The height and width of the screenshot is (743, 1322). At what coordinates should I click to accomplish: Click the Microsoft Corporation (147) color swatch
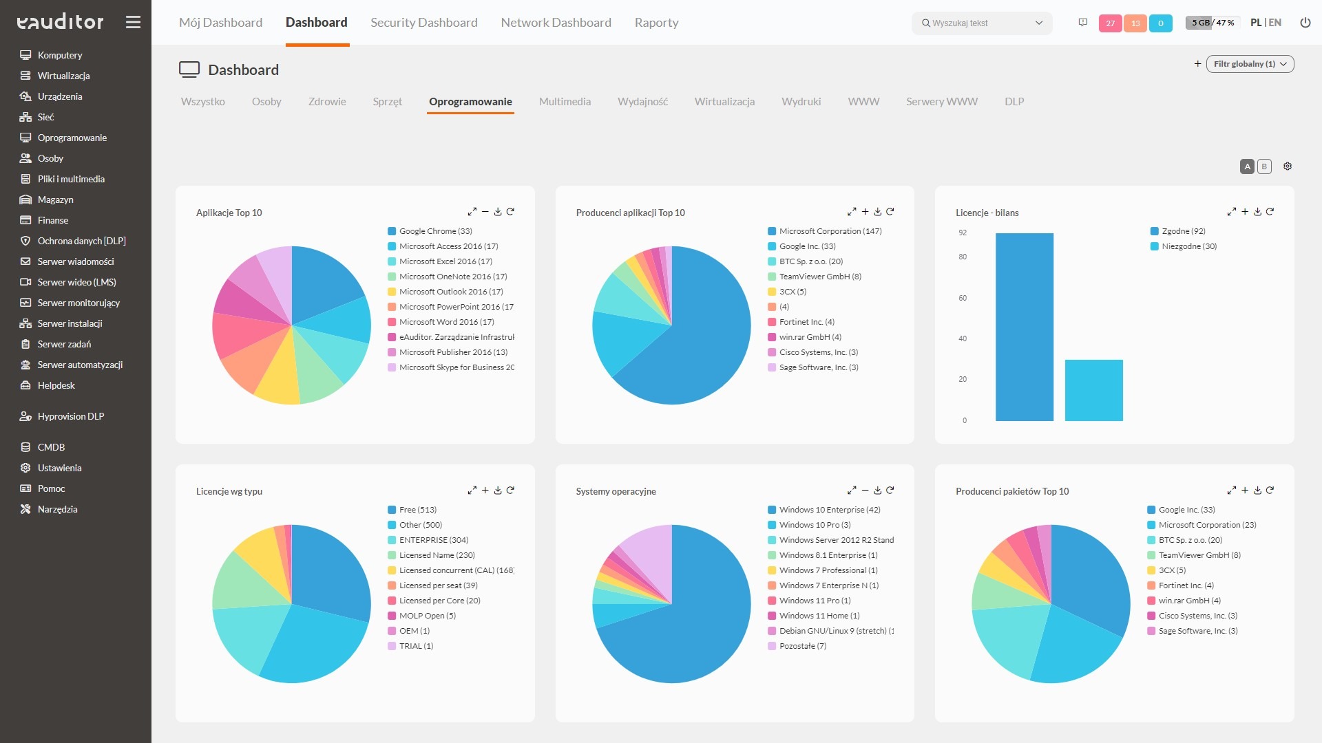click(772, 231)
